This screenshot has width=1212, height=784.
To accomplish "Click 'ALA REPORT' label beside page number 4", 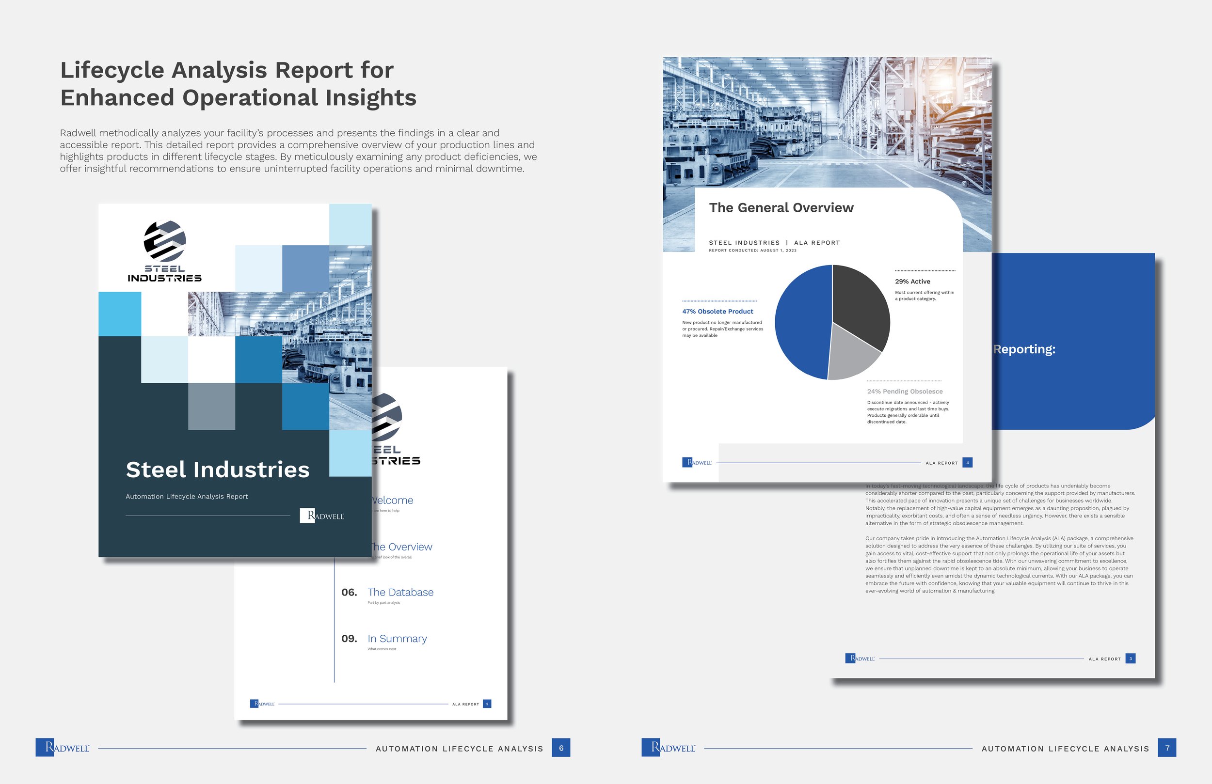I will click(941, 463).
